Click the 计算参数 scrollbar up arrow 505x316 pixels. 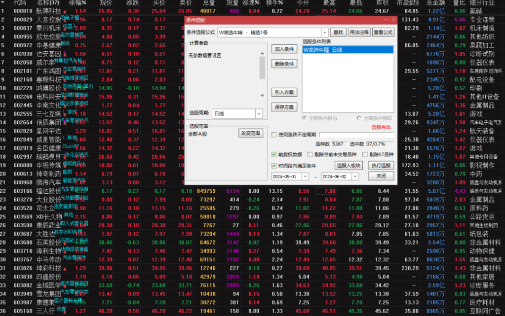point(262,54)
